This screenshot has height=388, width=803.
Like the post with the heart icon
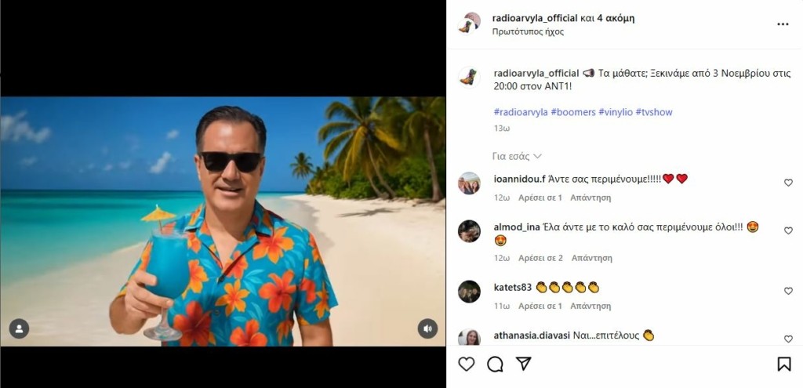[x=467, y=364]
